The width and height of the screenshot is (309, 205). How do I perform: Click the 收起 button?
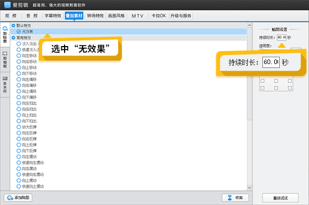click(x=235, y=198)
